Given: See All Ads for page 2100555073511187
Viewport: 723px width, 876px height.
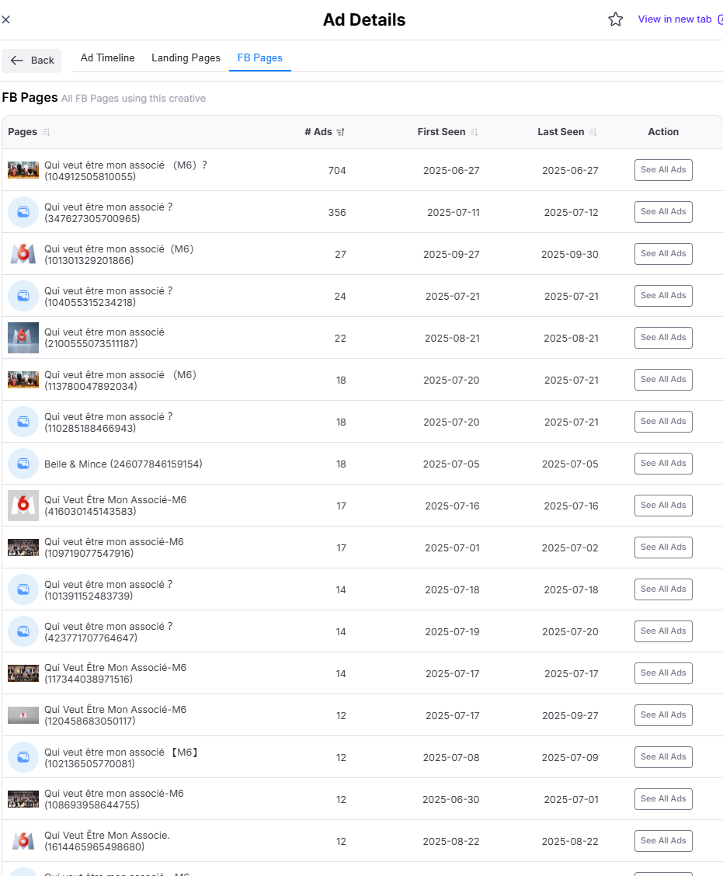Looking at the screenshot, I should point(662,338).
